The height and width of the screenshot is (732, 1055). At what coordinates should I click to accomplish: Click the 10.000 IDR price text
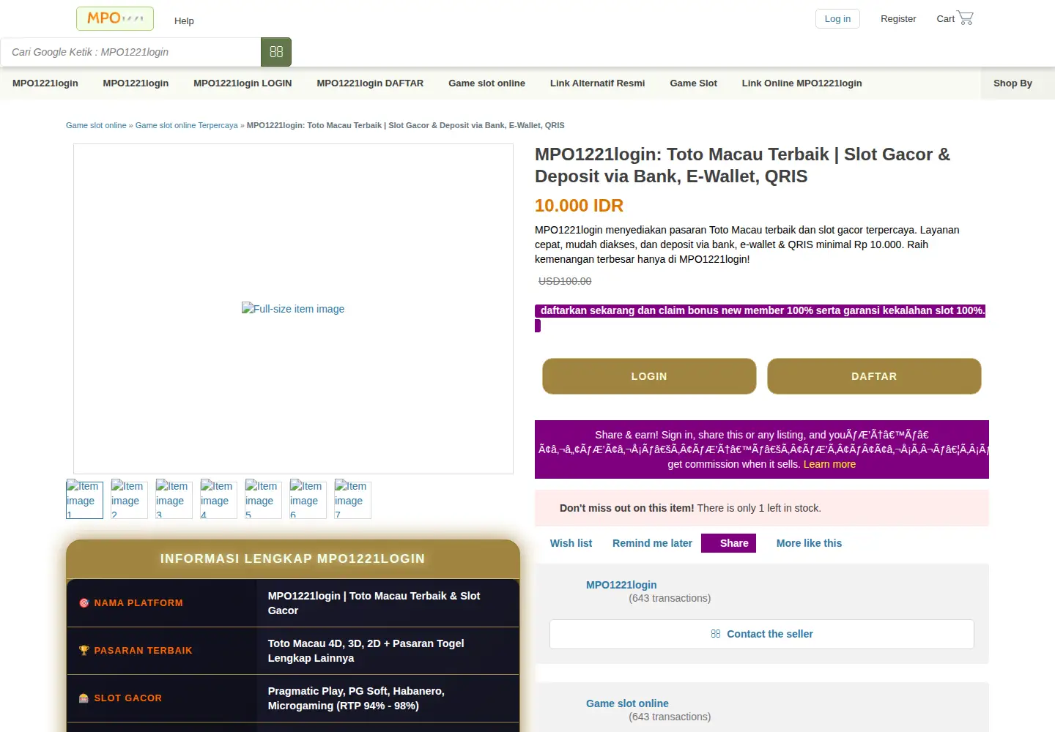[x=579, y=206]
